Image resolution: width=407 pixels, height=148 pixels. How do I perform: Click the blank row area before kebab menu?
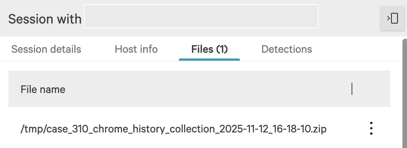pos(346,128)
